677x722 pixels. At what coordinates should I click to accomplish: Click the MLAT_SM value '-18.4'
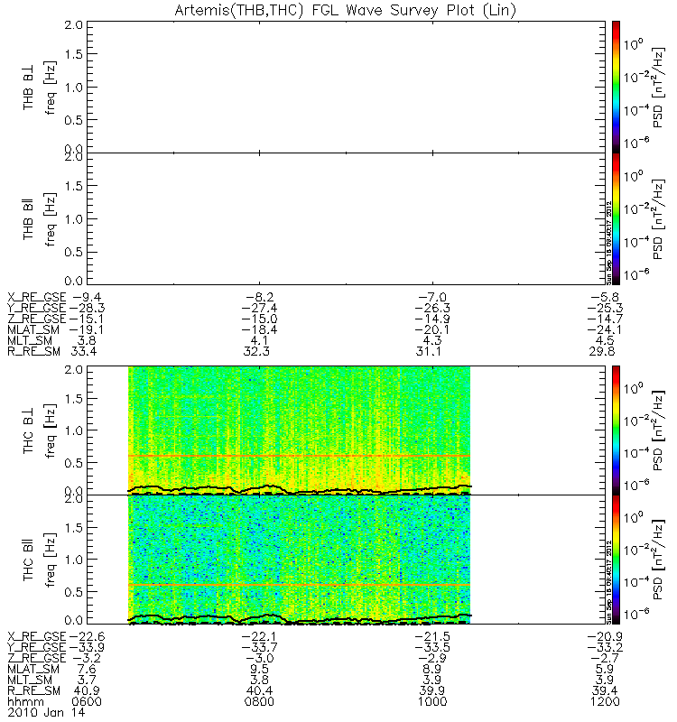[260, 329]
